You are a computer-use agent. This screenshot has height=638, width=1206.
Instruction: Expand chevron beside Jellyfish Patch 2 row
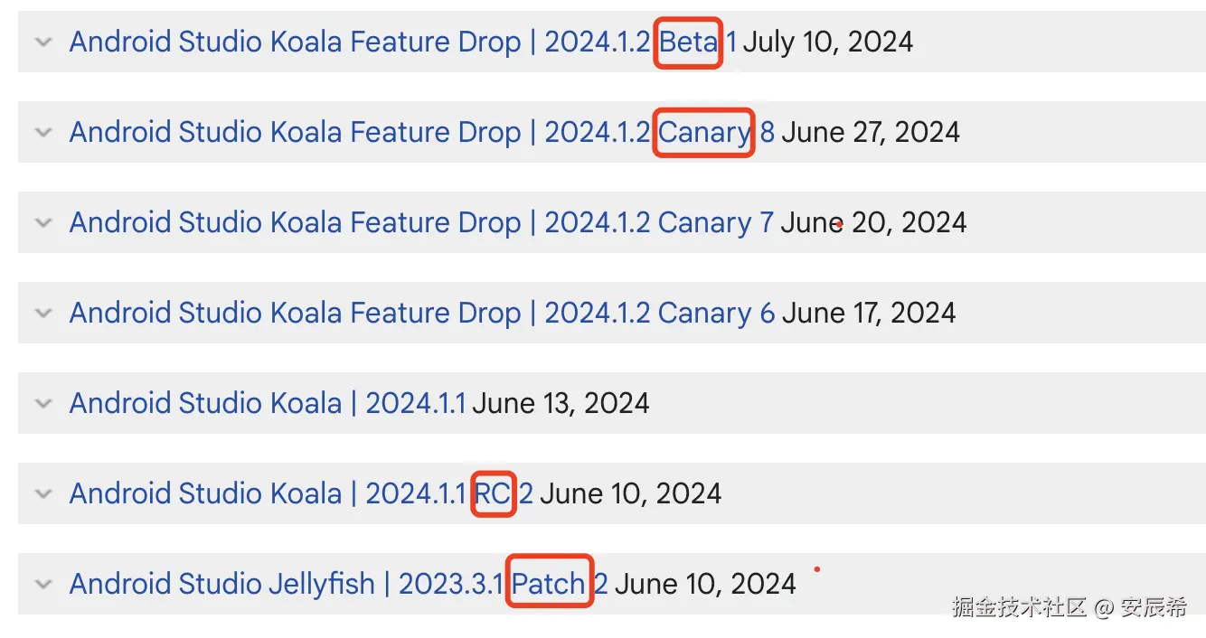coord(42,585)
